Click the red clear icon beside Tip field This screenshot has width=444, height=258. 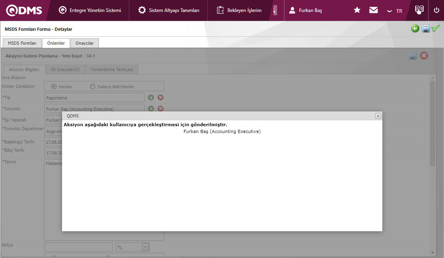point(161,97)
